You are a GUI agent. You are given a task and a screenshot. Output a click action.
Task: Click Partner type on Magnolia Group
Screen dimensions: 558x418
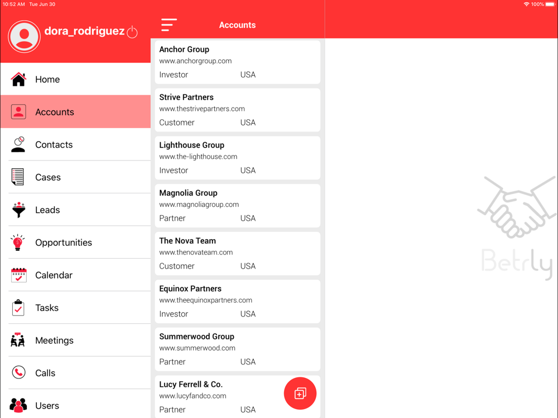point(172,218)
